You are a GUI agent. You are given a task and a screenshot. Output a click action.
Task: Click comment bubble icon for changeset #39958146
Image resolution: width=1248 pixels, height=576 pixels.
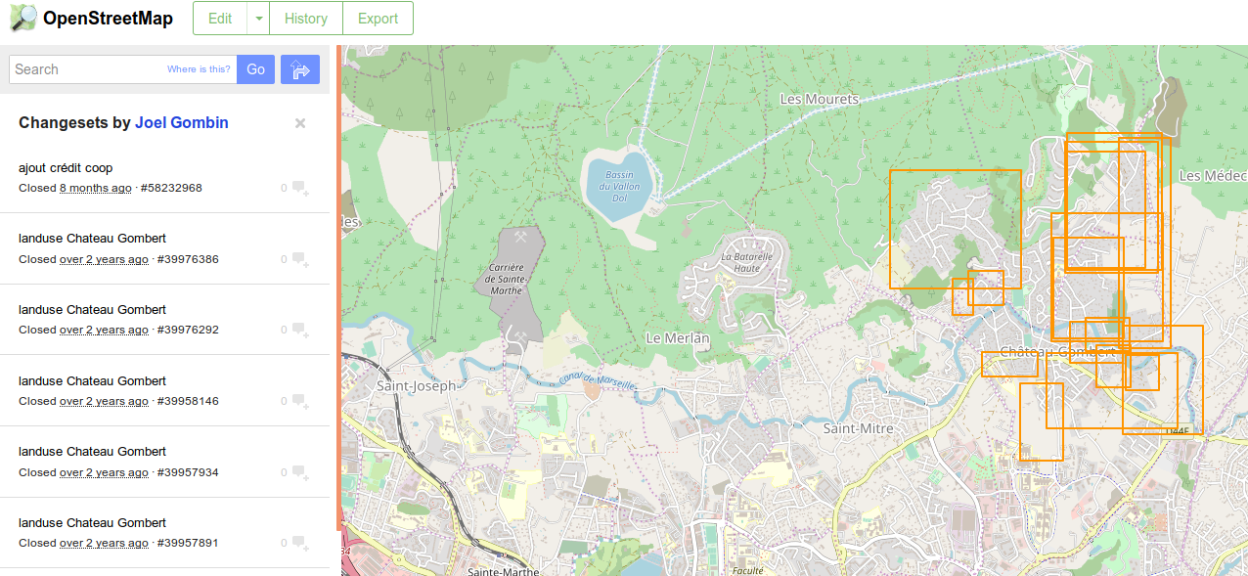300,401
